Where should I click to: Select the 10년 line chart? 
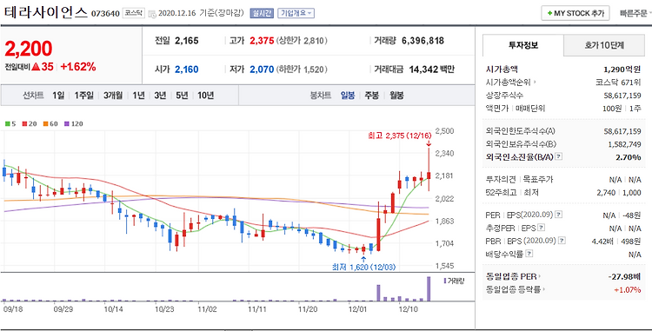click(x=205, y=96)
